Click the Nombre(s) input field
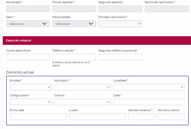 point(28,9)
